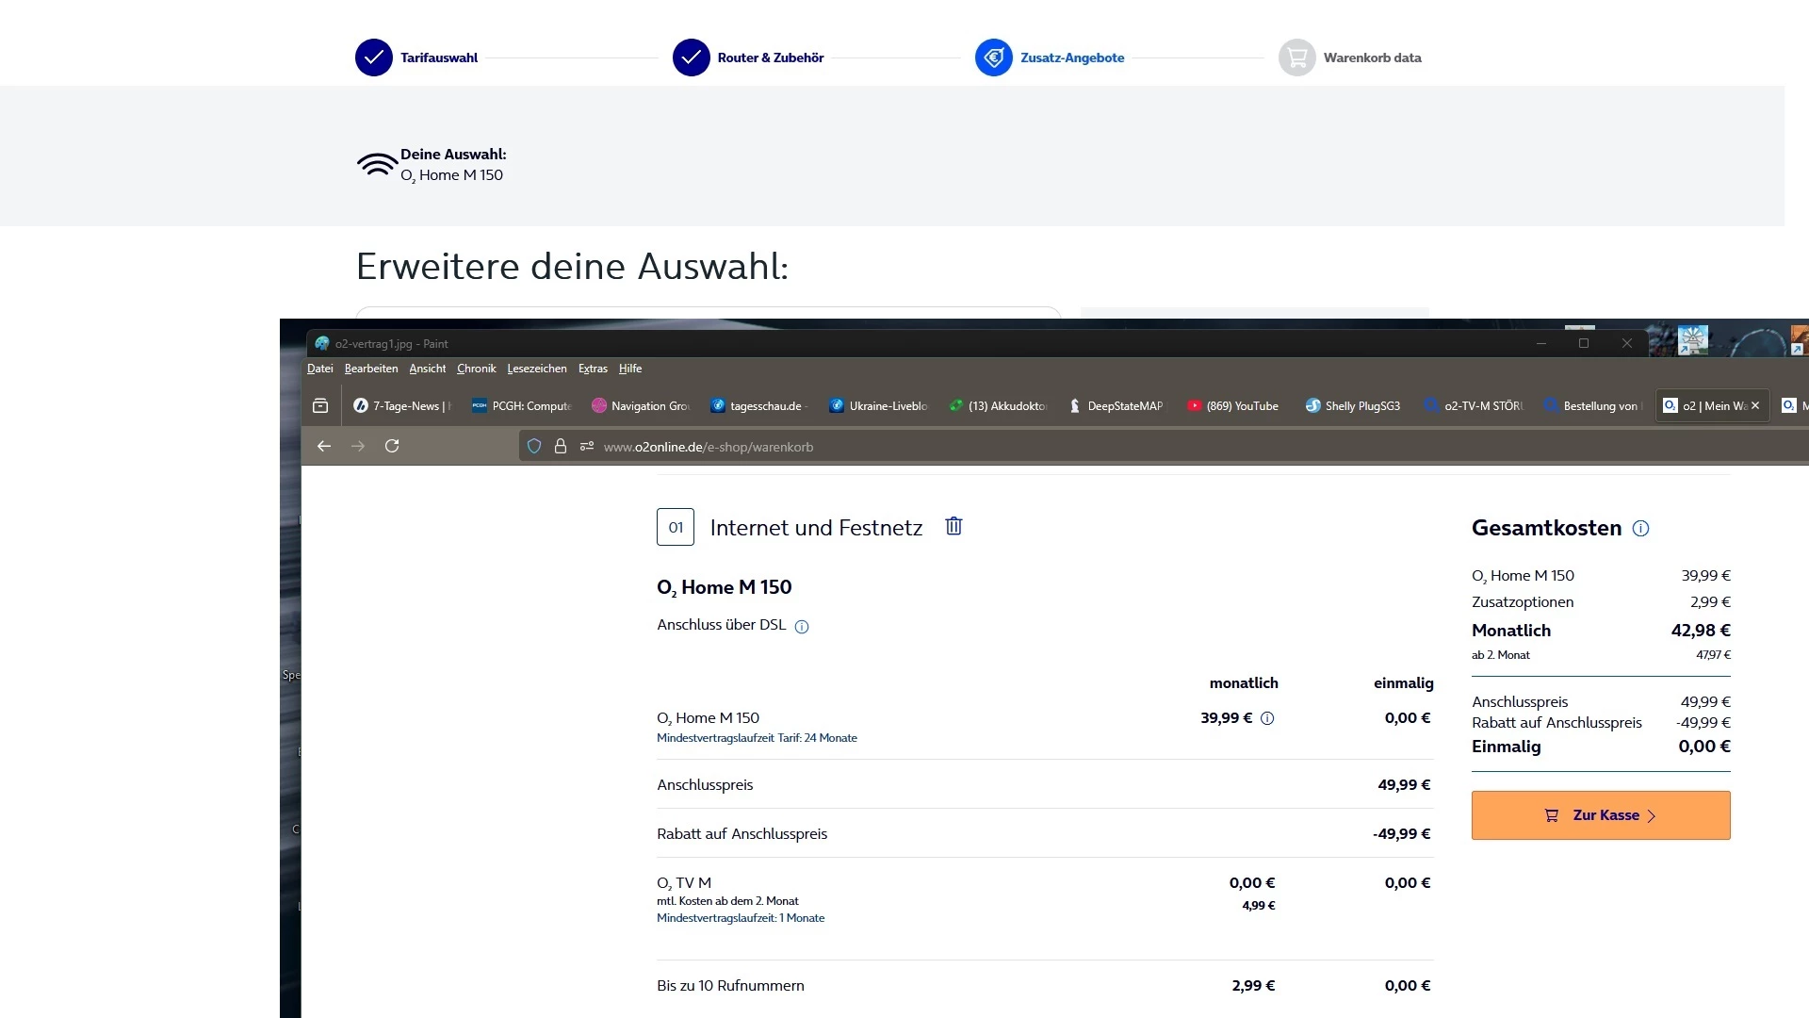Go back with the browser back arrow
Screen dimensions: 1809x1018
[x=324, y=446]
